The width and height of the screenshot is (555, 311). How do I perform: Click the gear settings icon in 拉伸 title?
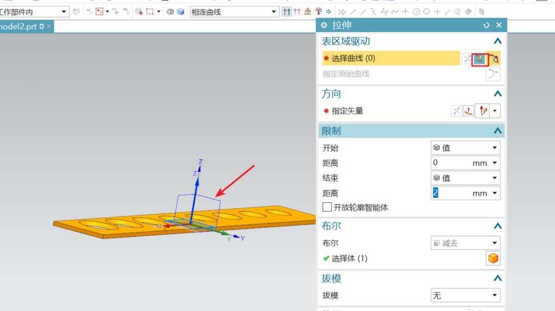point(324,25)
